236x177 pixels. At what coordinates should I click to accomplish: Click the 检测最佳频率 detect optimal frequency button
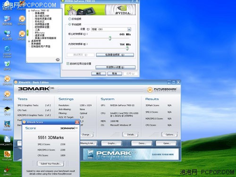[x=115, y=55]
